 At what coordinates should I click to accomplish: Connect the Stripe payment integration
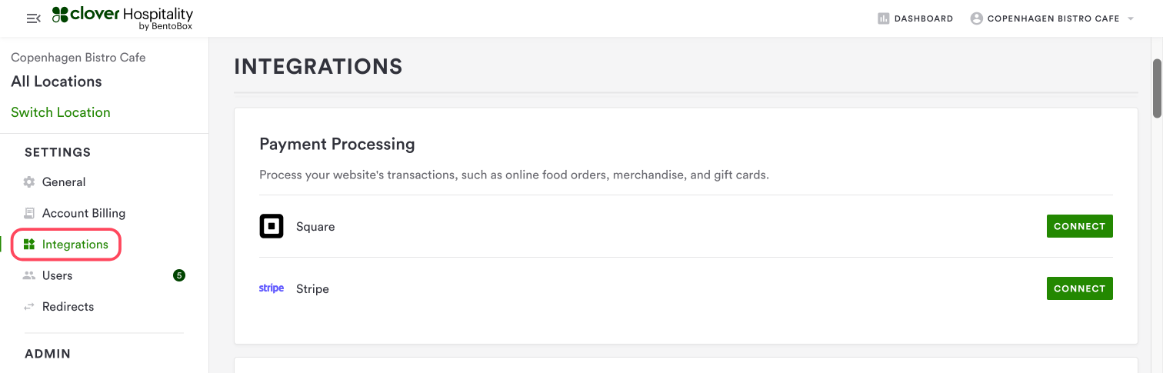1079,288
